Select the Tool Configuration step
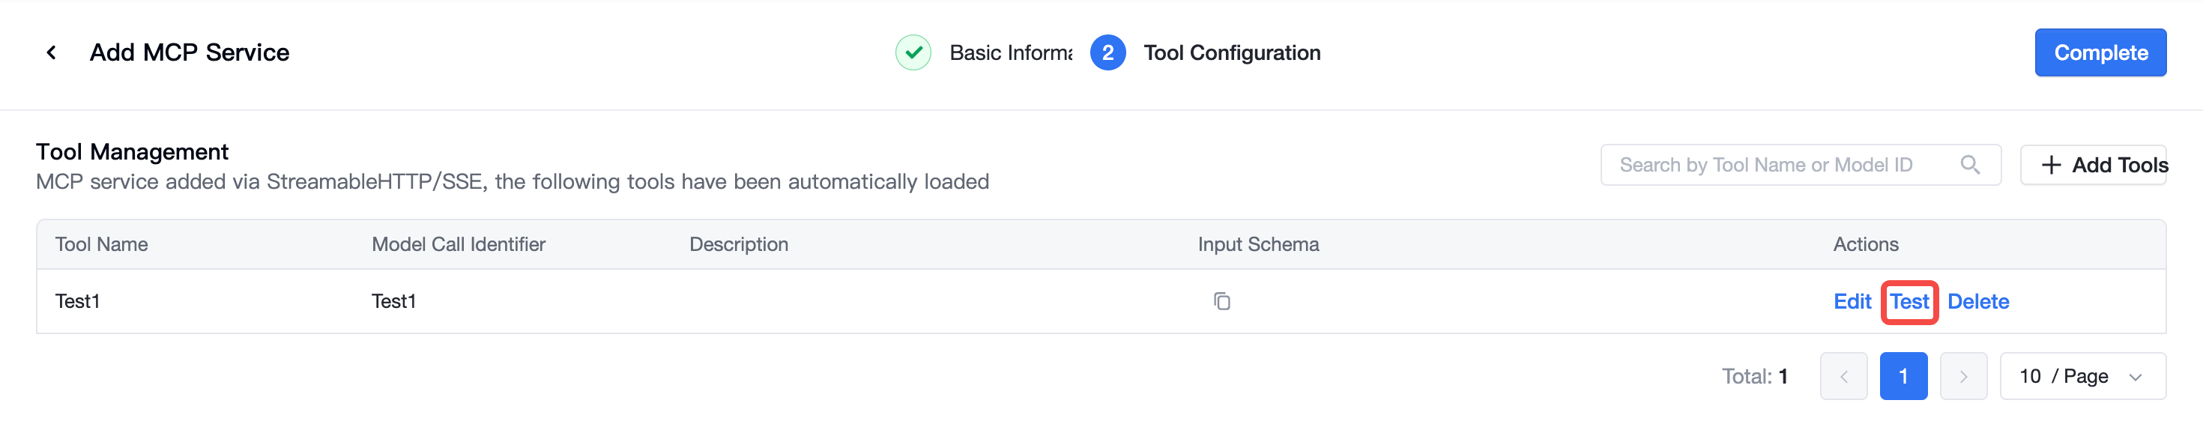This screenshot has height=442, width=2203. tap(1231, 53)
